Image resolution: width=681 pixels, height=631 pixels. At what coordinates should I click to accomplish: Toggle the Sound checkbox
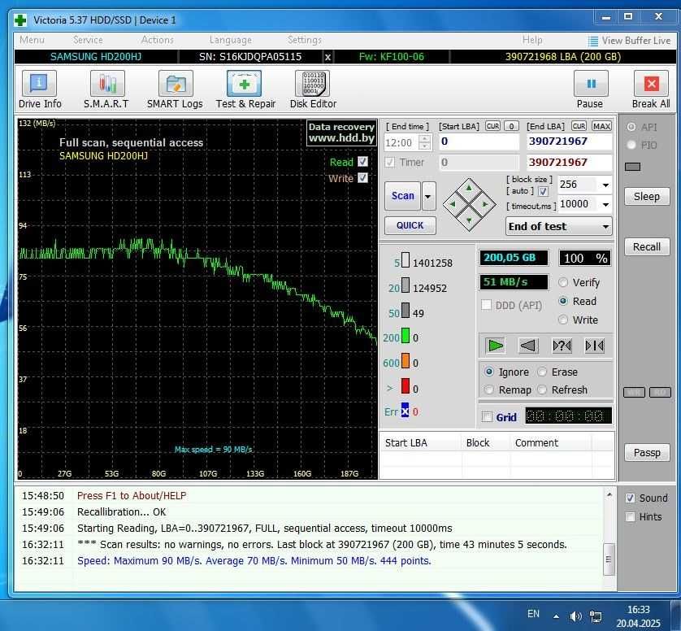click(x=630, y=498)
